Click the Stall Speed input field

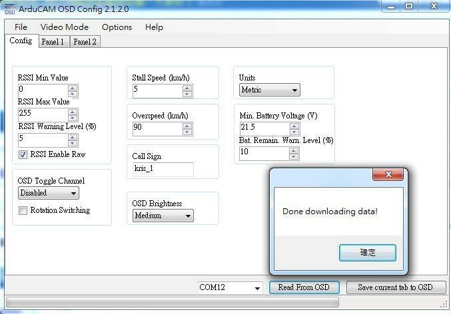[158, 90]
